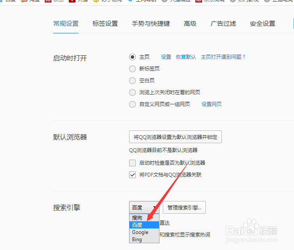
Task: Select the 新标签页 startup option
Action: point(132,69)
